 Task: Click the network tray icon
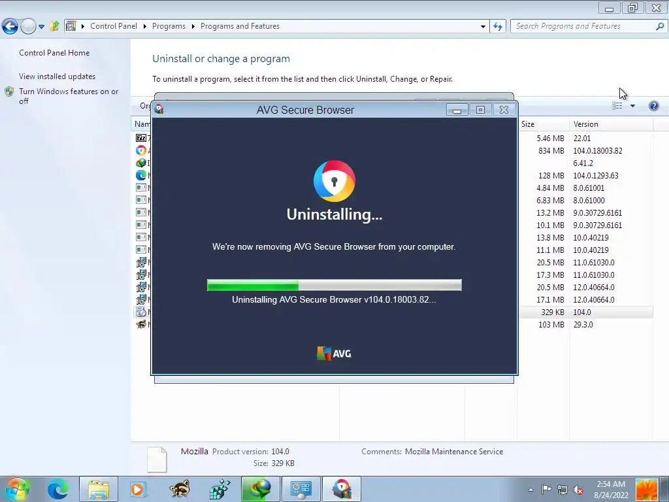563,490
